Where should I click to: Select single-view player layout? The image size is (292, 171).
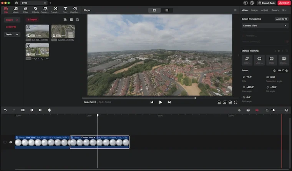pyautogui.click(x=154, y=10)
